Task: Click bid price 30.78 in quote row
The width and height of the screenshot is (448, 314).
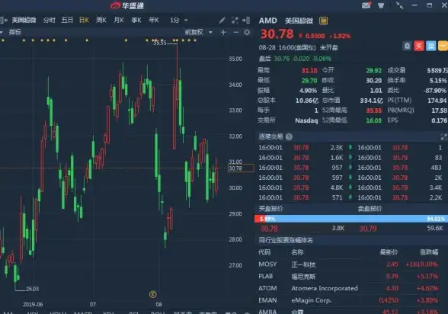Action: click(269, 229)
